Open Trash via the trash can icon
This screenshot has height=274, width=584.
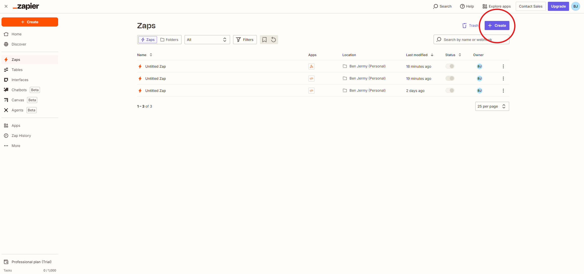tap(464, 26)
